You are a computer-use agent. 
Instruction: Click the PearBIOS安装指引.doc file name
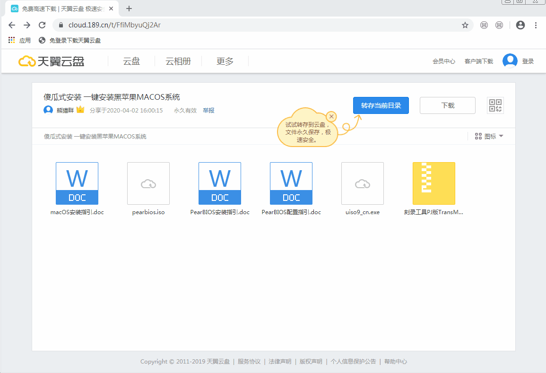[220, 212]
